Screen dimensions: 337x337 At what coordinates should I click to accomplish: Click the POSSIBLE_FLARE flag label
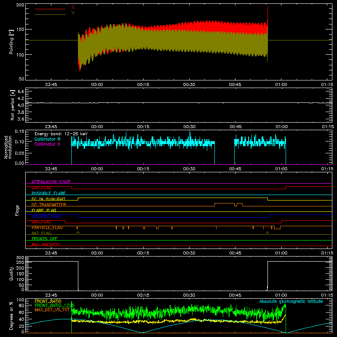point(48,193)
